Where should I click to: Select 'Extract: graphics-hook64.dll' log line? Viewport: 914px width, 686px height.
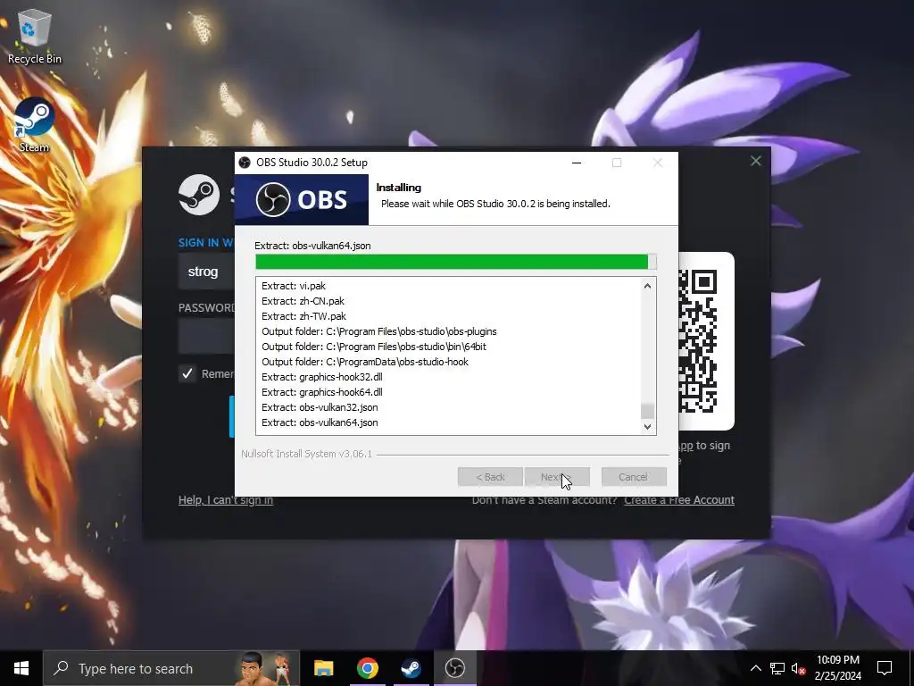pyautogui.click(x=322, y=392)
